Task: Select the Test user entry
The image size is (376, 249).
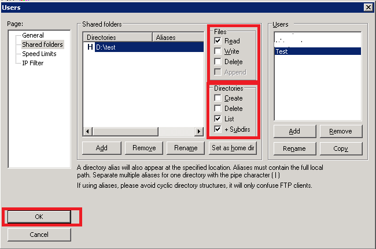Action: pos(318,51)
